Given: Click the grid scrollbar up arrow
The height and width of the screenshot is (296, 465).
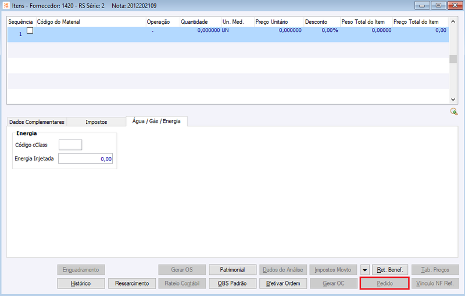Looking at the screenshot, I should (x=453, y=22).
